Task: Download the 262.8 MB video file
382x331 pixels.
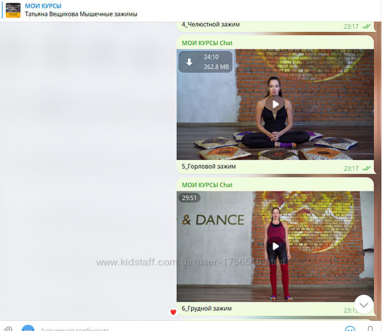Action: (189, 62)
